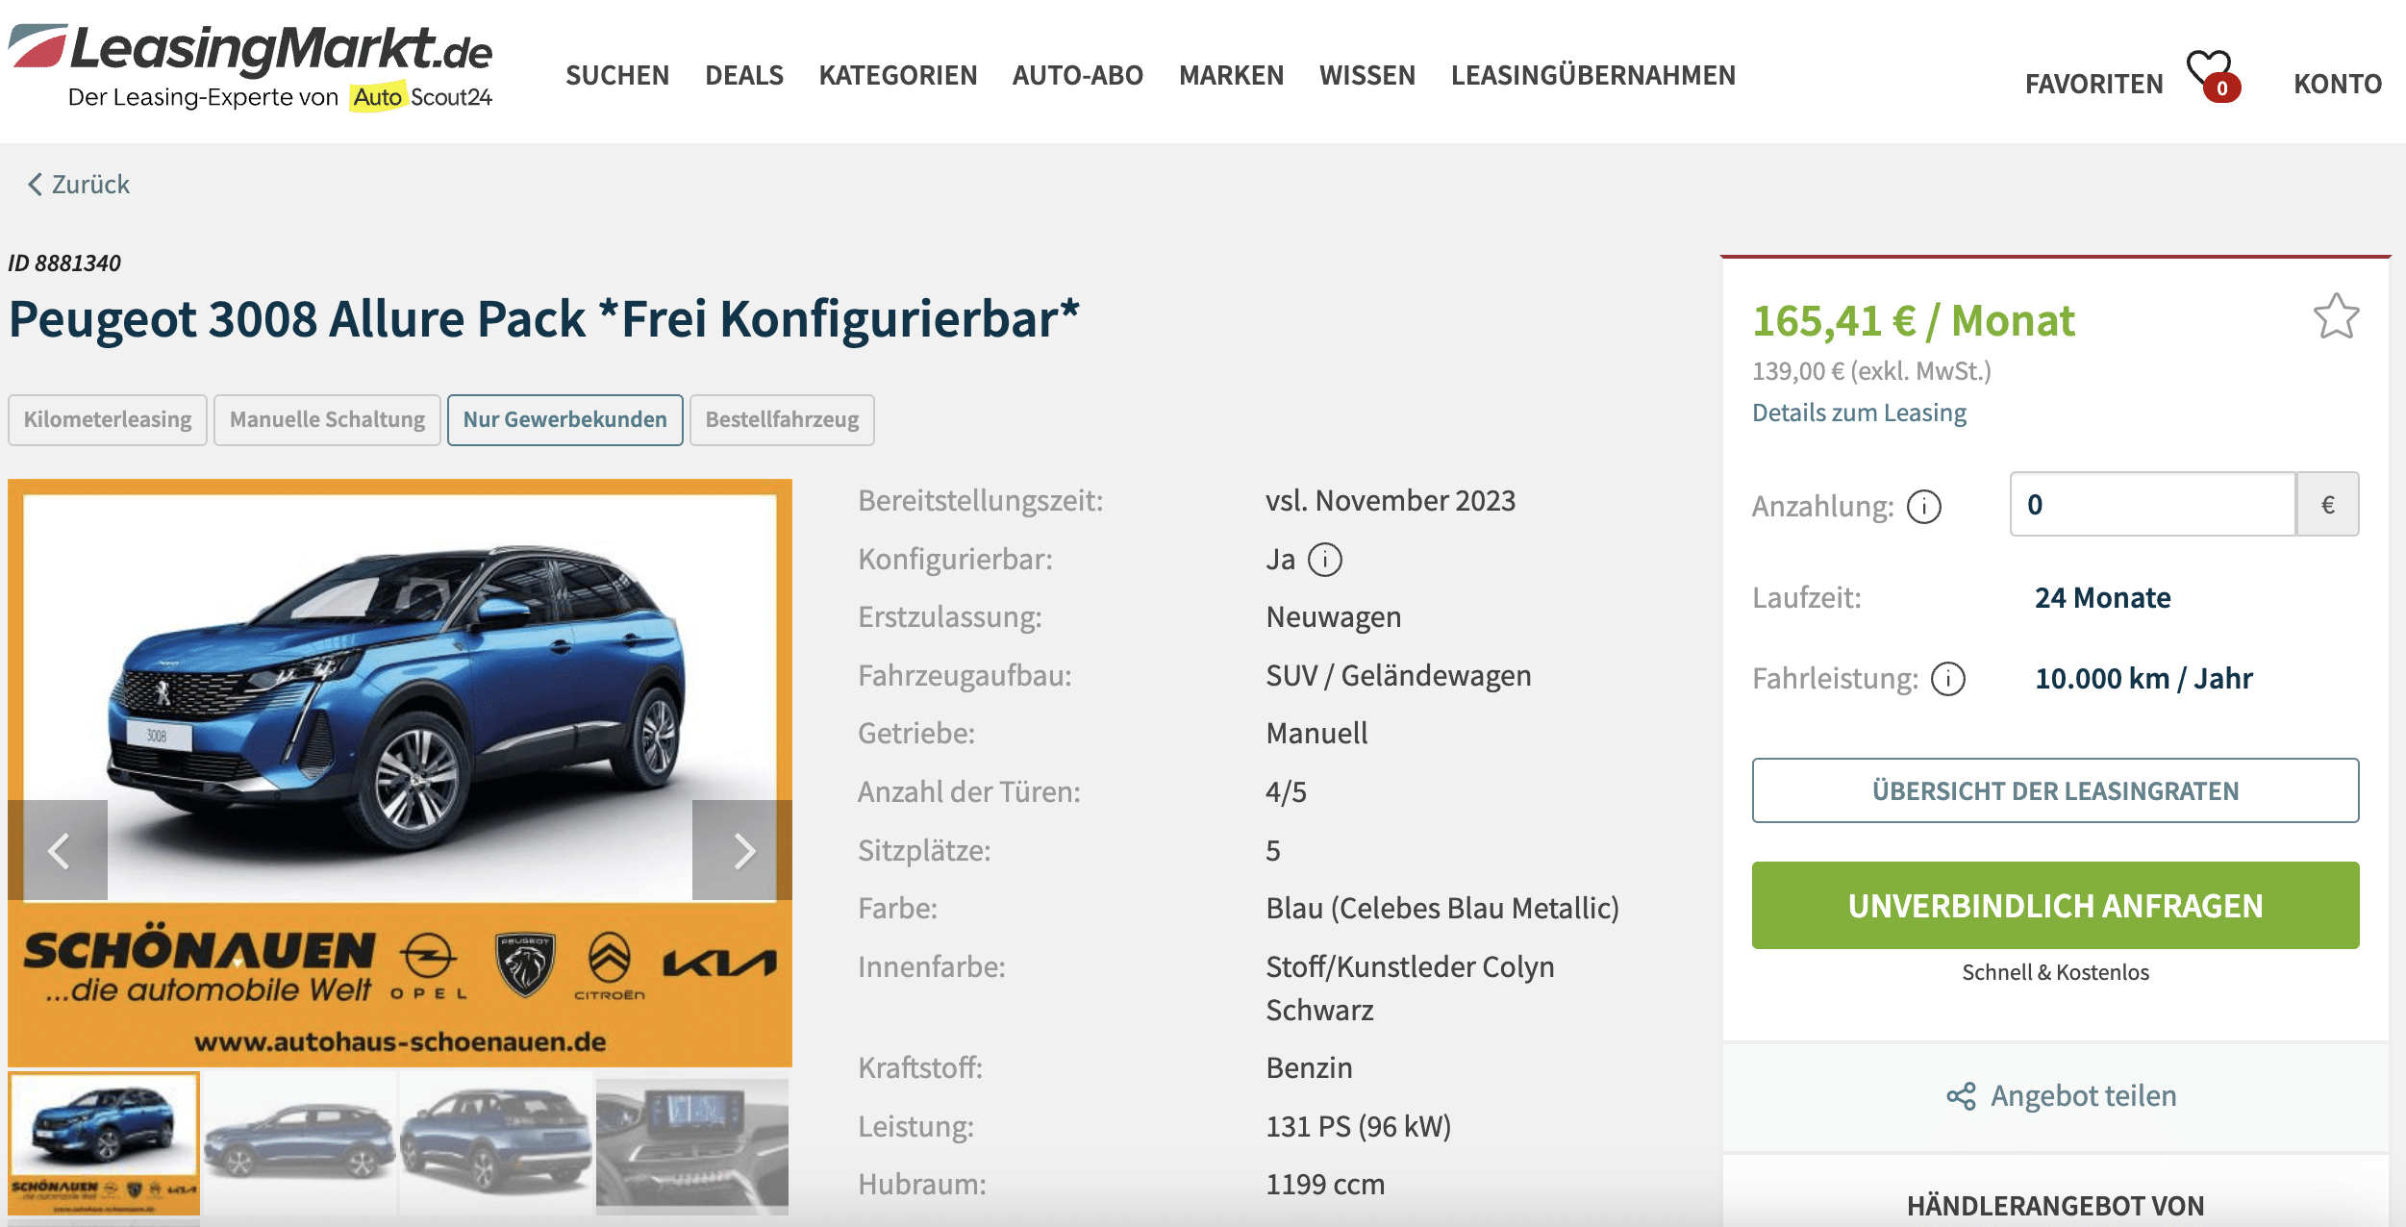Click the Konfigurierbar info icon
The width and height of the screenshot is (2406, 1227).
(x=1325, y=560)
